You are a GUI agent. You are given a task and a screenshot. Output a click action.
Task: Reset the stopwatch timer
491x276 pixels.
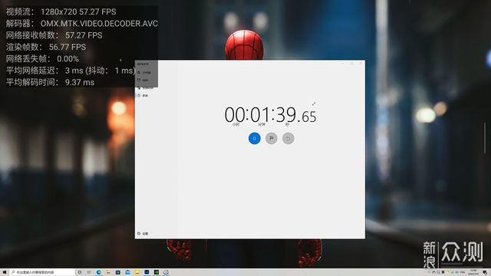288,138
